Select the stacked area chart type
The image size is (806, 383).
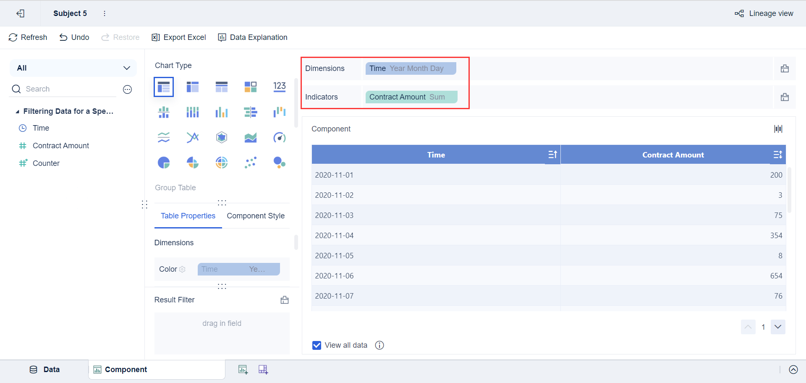[251, 137]
